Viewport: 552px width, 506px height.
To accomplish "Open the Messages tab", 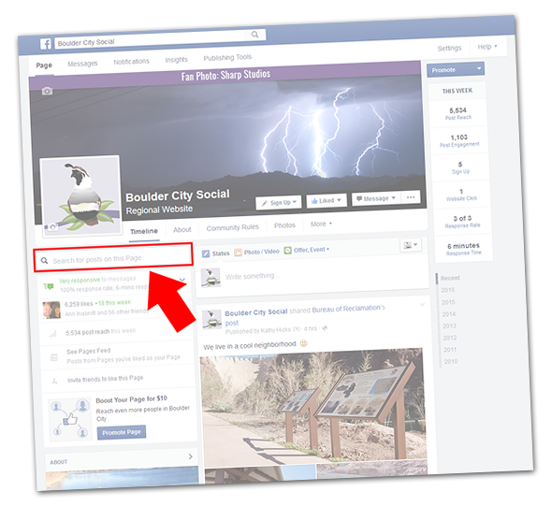I will pos(82,64).
